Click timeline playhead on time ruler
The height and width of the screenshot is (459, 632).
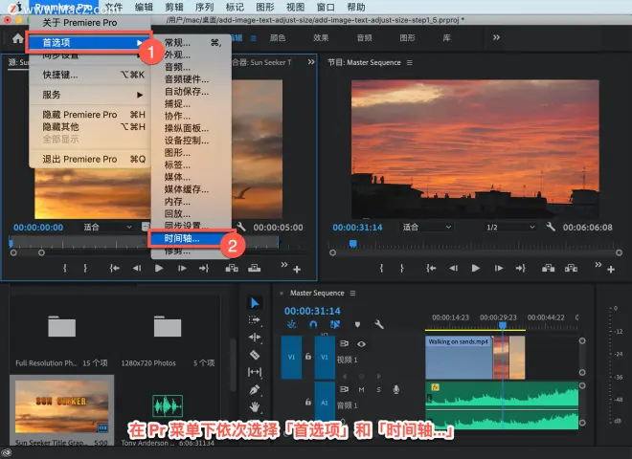click(503, 325)
